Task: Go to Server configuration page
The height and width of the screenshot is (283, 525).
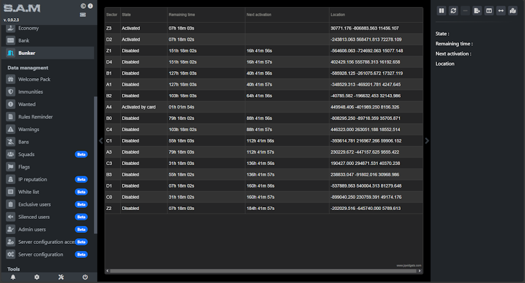Action: point(40,254)
